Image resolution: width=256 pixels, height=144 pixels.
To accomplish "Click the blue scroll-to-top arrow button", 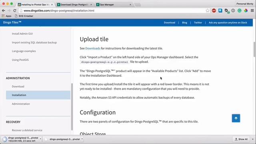I will pyautogui.click(x=236, y=118).
